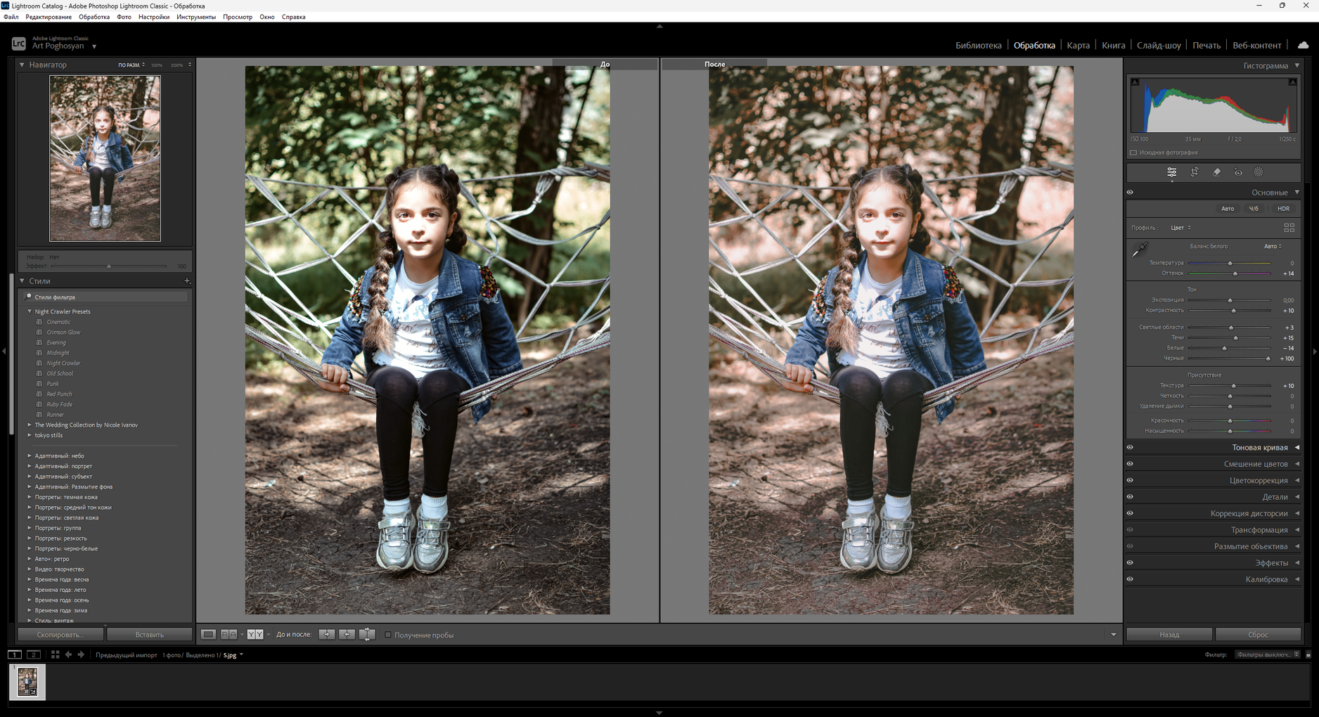1319x717 pixels.
Task: Toggle Basic panel eye switch
Action: [1130, 193]
